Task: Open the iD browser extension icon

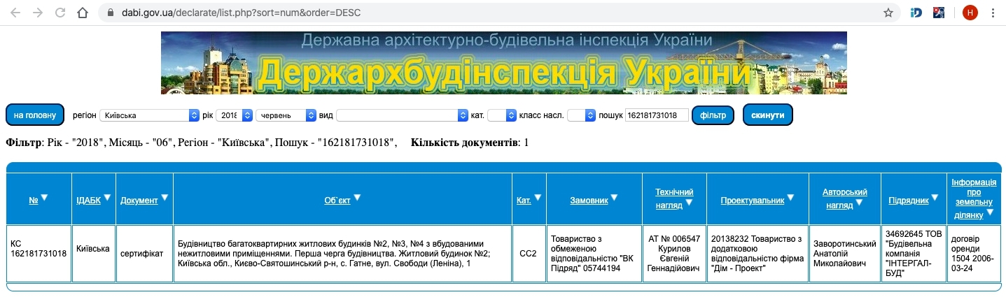Action: pos(916,13)
